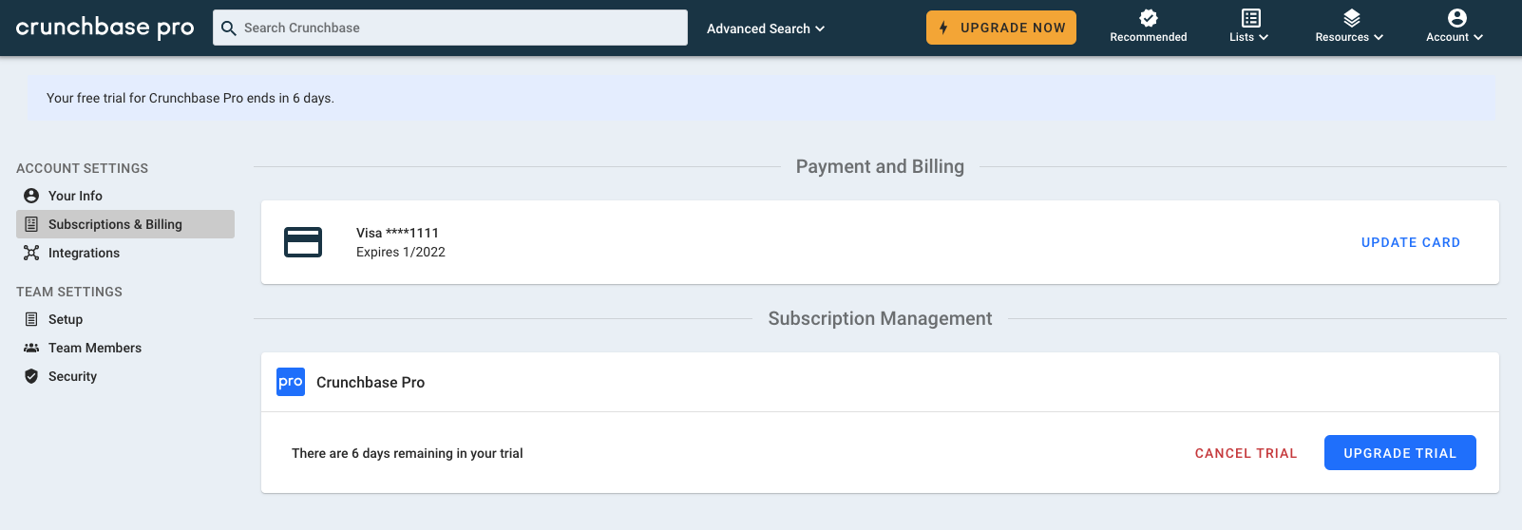Expand the Advanced Search dropdown
Image resolution: width=1522 pixels, height=530 pixels.
click(x=766, y=28)
